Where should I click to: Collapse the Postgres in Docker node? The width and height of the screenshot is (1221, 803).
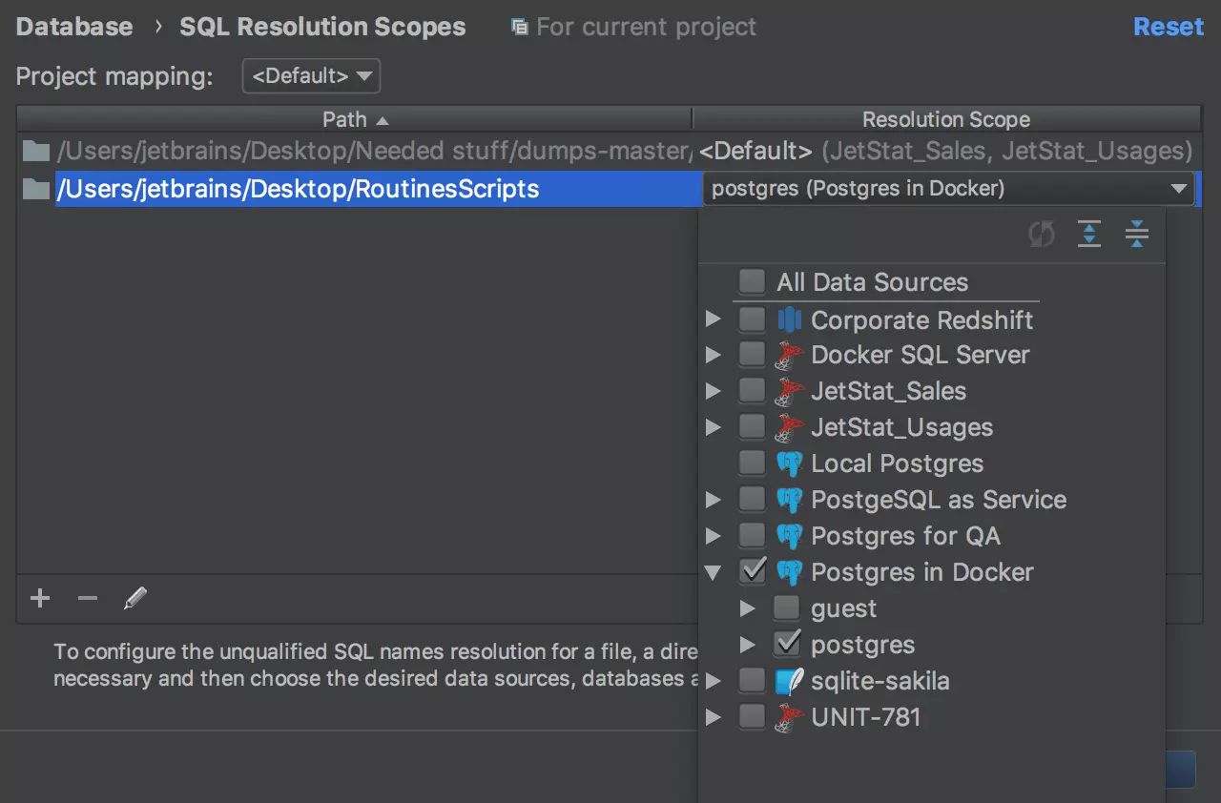point(713,572)
